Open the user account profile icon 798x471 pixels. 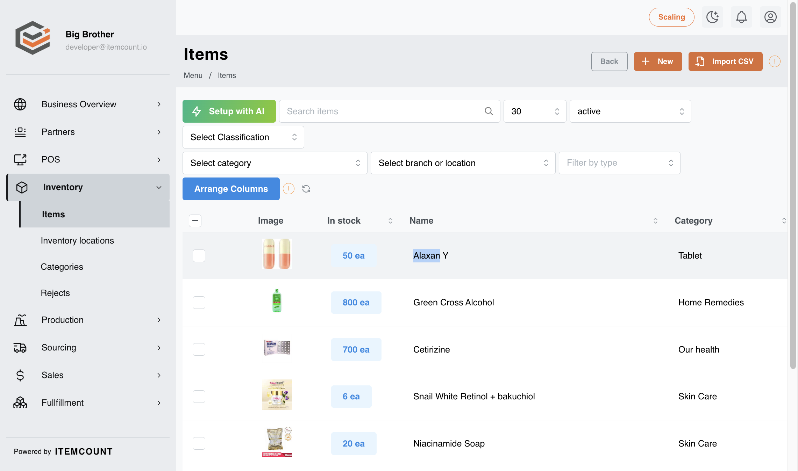[x=770, y=17]
